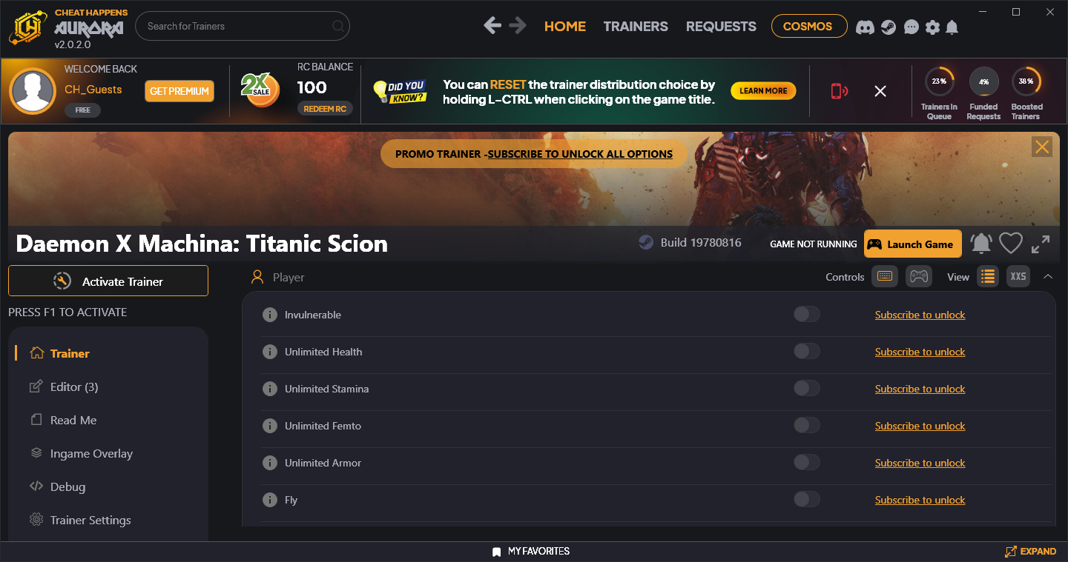
Task: Open Ingame Overlay in sidebar
Action: click(91, 453)
